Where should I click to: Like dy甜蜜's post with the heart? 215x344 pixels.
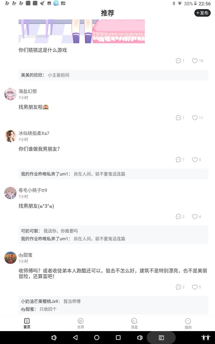point(195,287)
